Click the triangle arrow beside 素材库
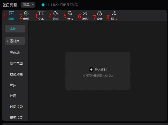The height and width of the screenshot is (125, 168). click(8, 41)
